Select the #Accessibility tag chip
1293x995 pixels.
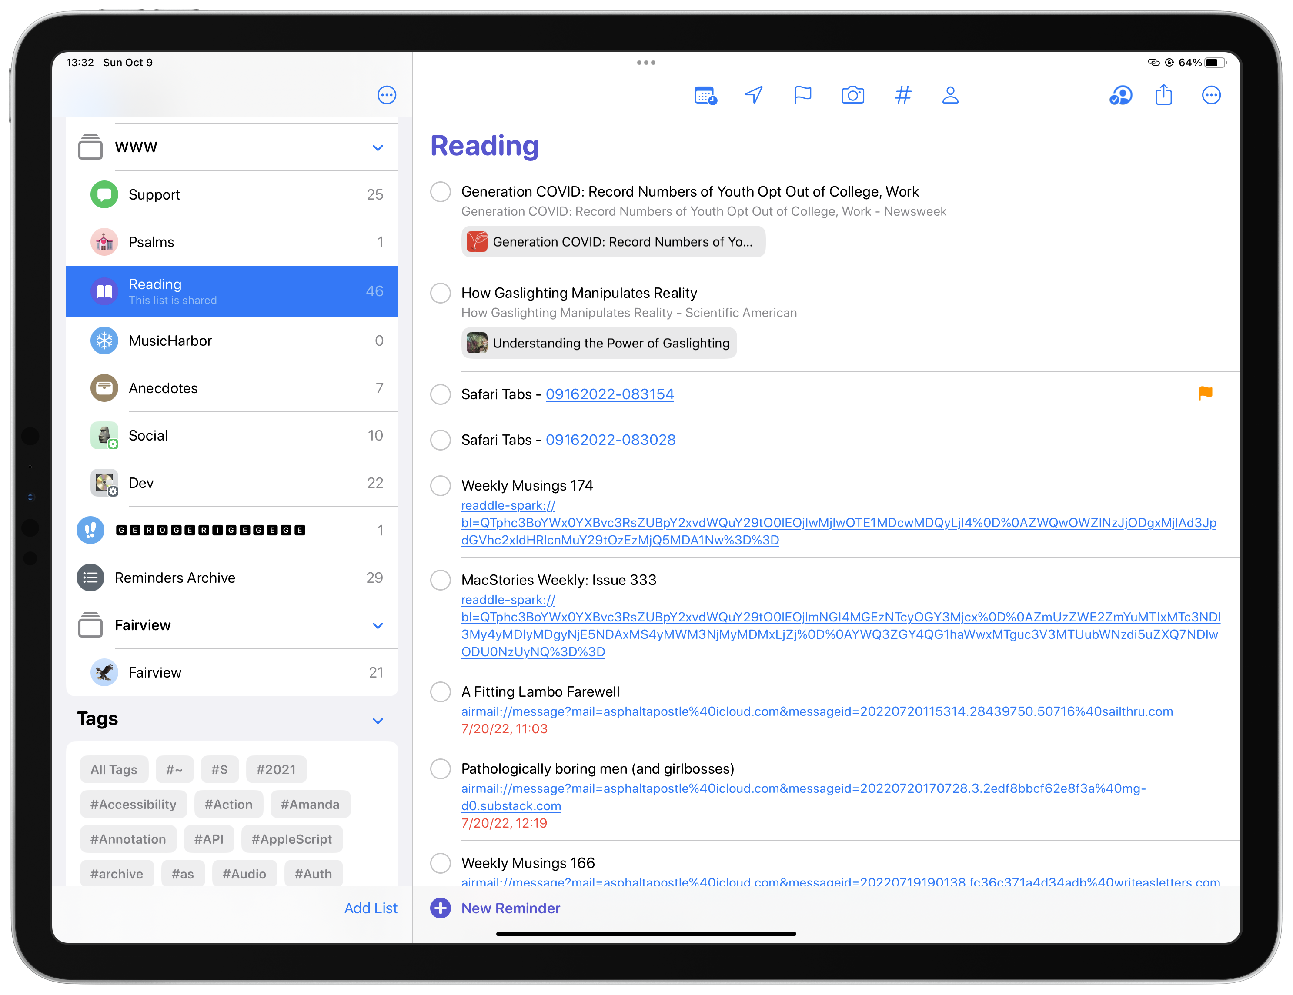point(133,805)
